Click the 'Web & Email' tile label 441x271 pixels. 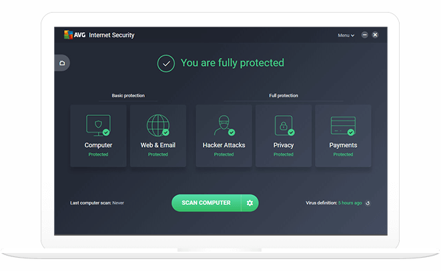pos(157,145)
